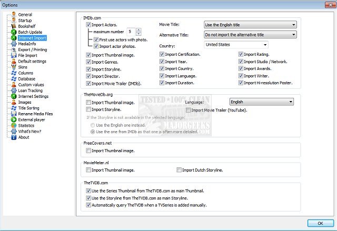Image resolution: width=337 pixels, height=231 pixels.
Task: Click the What's New? gear icon
Action: [x=14, y=132]
